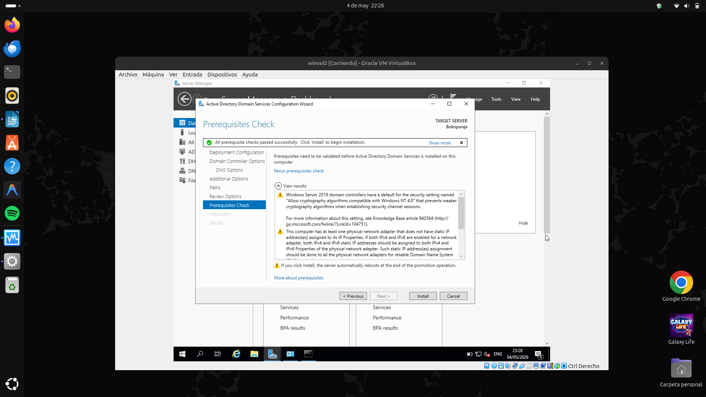
Task: Open the Dispositivos menu
Action: pyautogui.click(x=222, y=75)
